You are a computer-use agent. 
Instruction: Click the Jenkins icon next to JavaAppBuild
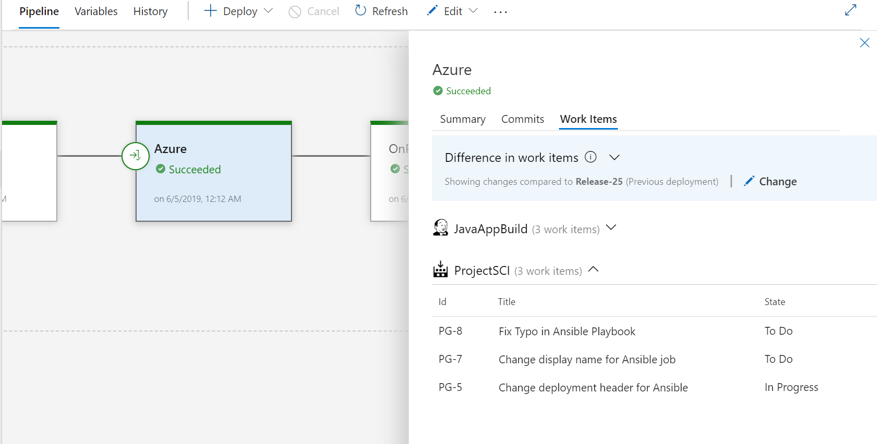(x=441, y=227)
